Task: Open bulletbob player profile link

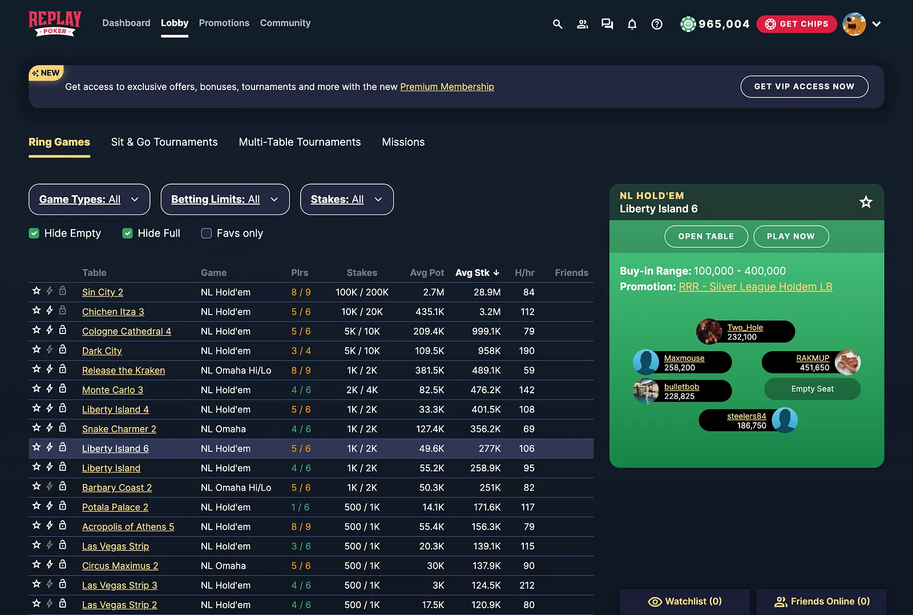Action: tap(681, 386)
